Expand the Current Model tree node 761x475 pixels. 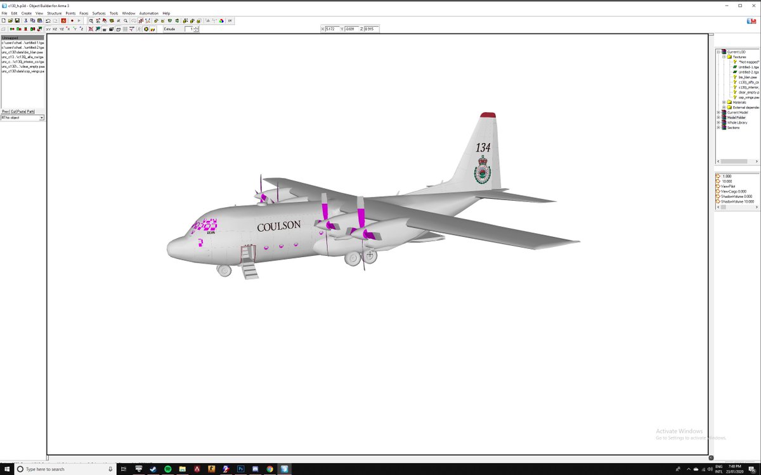(x=719, y=112)
